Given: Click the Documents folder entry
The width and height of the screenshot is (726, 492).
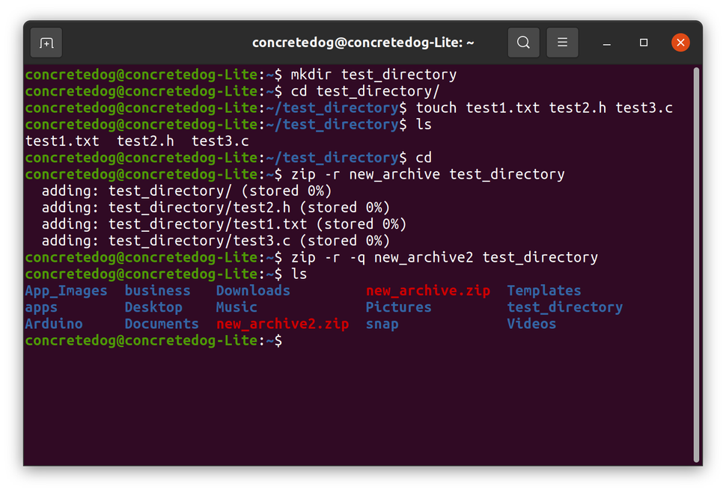Looking at the screenshot, I should pos(161,324).
